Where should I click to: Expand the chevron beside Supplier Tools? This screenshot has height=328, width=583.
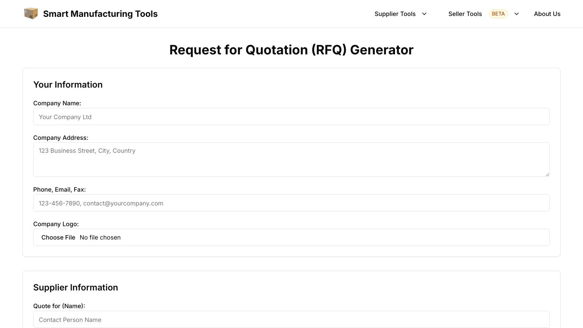point(424,14)
